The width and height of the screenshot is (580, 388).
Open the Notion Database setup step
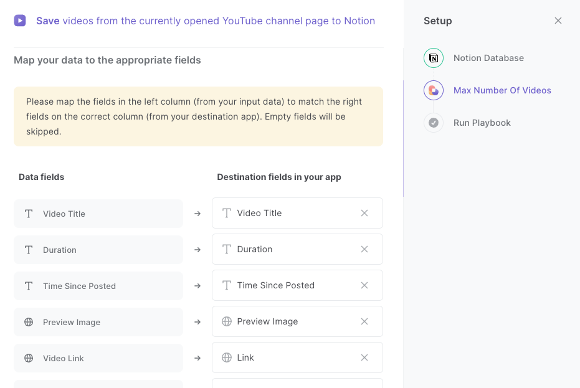(488, 58)
